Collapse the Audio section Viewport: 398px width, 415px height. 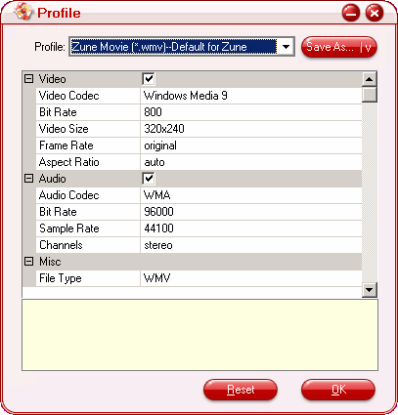coord(29,179)
